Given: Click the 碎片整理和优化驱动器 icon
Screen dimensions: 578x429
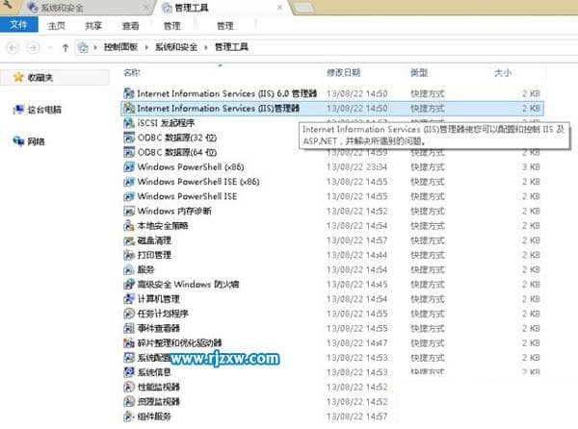Looking at the screenshot, I should point(129,342).
